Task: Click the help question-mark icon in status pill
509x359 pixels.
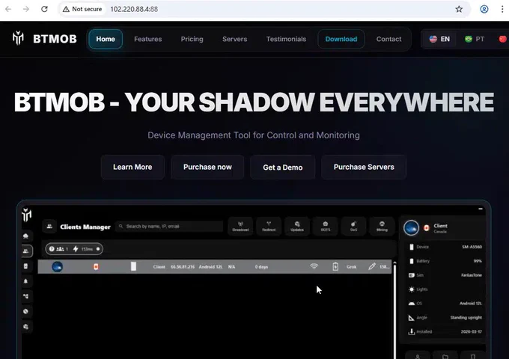Action: tap(52, 249)
